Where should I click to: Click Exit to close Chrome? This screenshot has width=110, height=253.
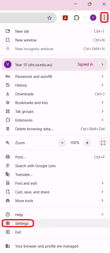click(x=55, y=232)
